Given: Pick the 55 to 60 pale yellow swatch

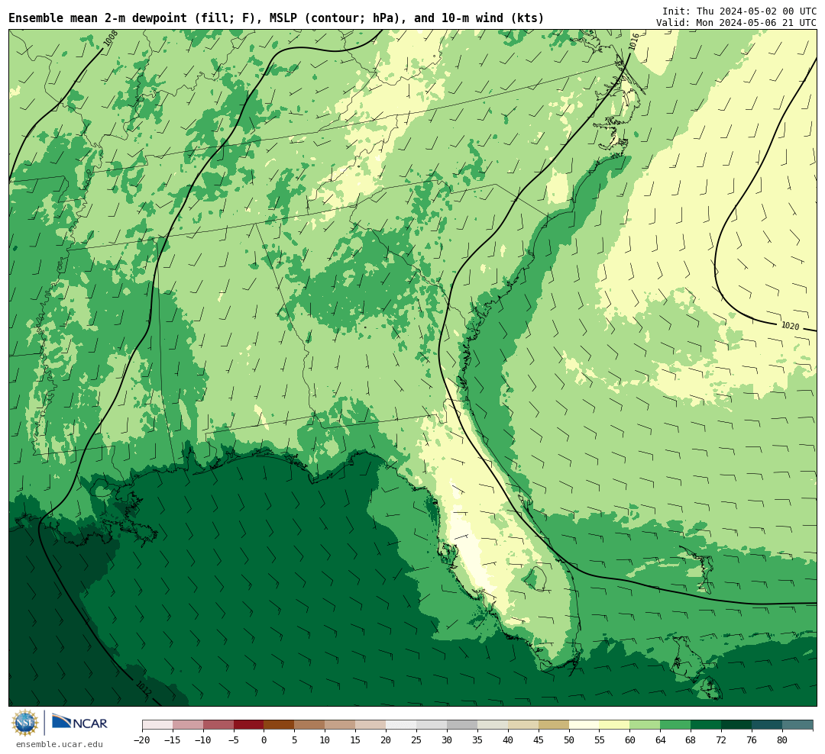Looking at the screenshot, I should pyautogui.click(x=615, y=724).
